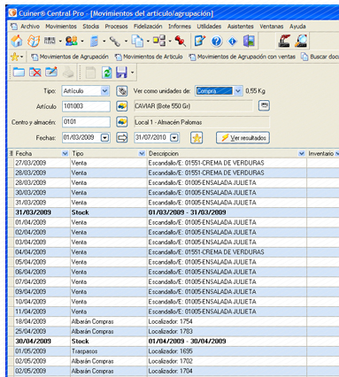Open help question mark icon

(216, 41)
